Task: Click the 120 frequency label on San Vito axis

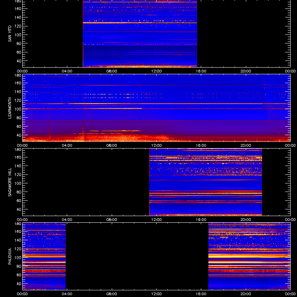Action: pyautogui.click(x=18, y=26)
